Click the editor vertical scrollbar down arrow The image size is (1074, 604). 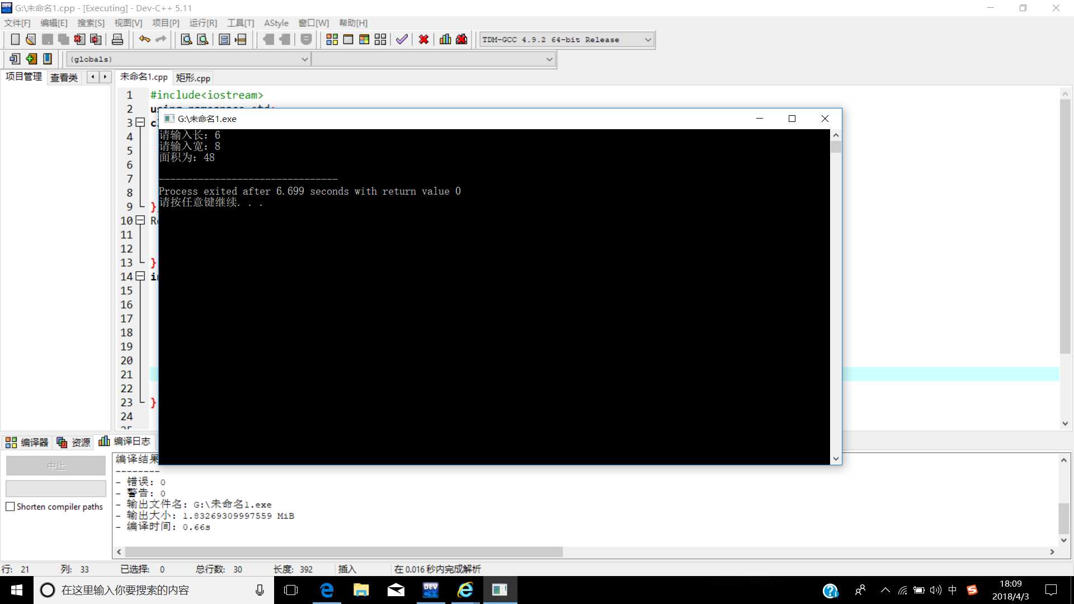click(1065, 423)
